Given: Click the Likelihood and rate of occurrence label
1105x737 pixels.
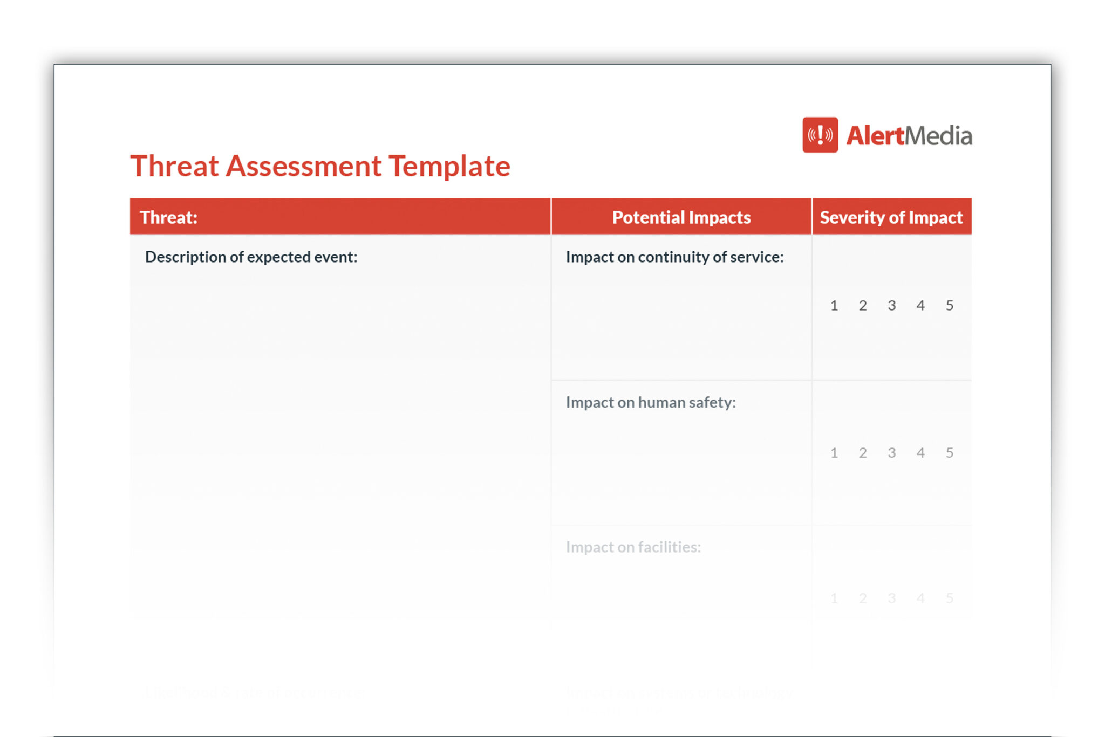Looking at the screenshot, I should point(255,693).
